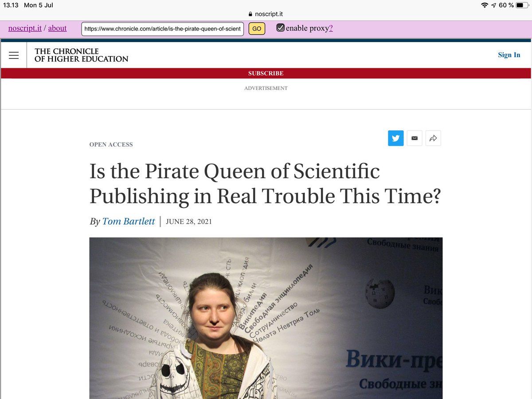The width and height of the screenshot is (532, 399).
Task: Click the article's lead photo
Action: tap(266, 318)
